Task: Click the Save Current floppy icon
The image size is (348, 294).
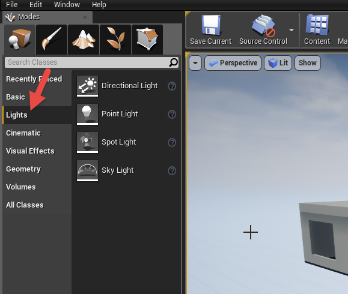Action: coord(210,25)
